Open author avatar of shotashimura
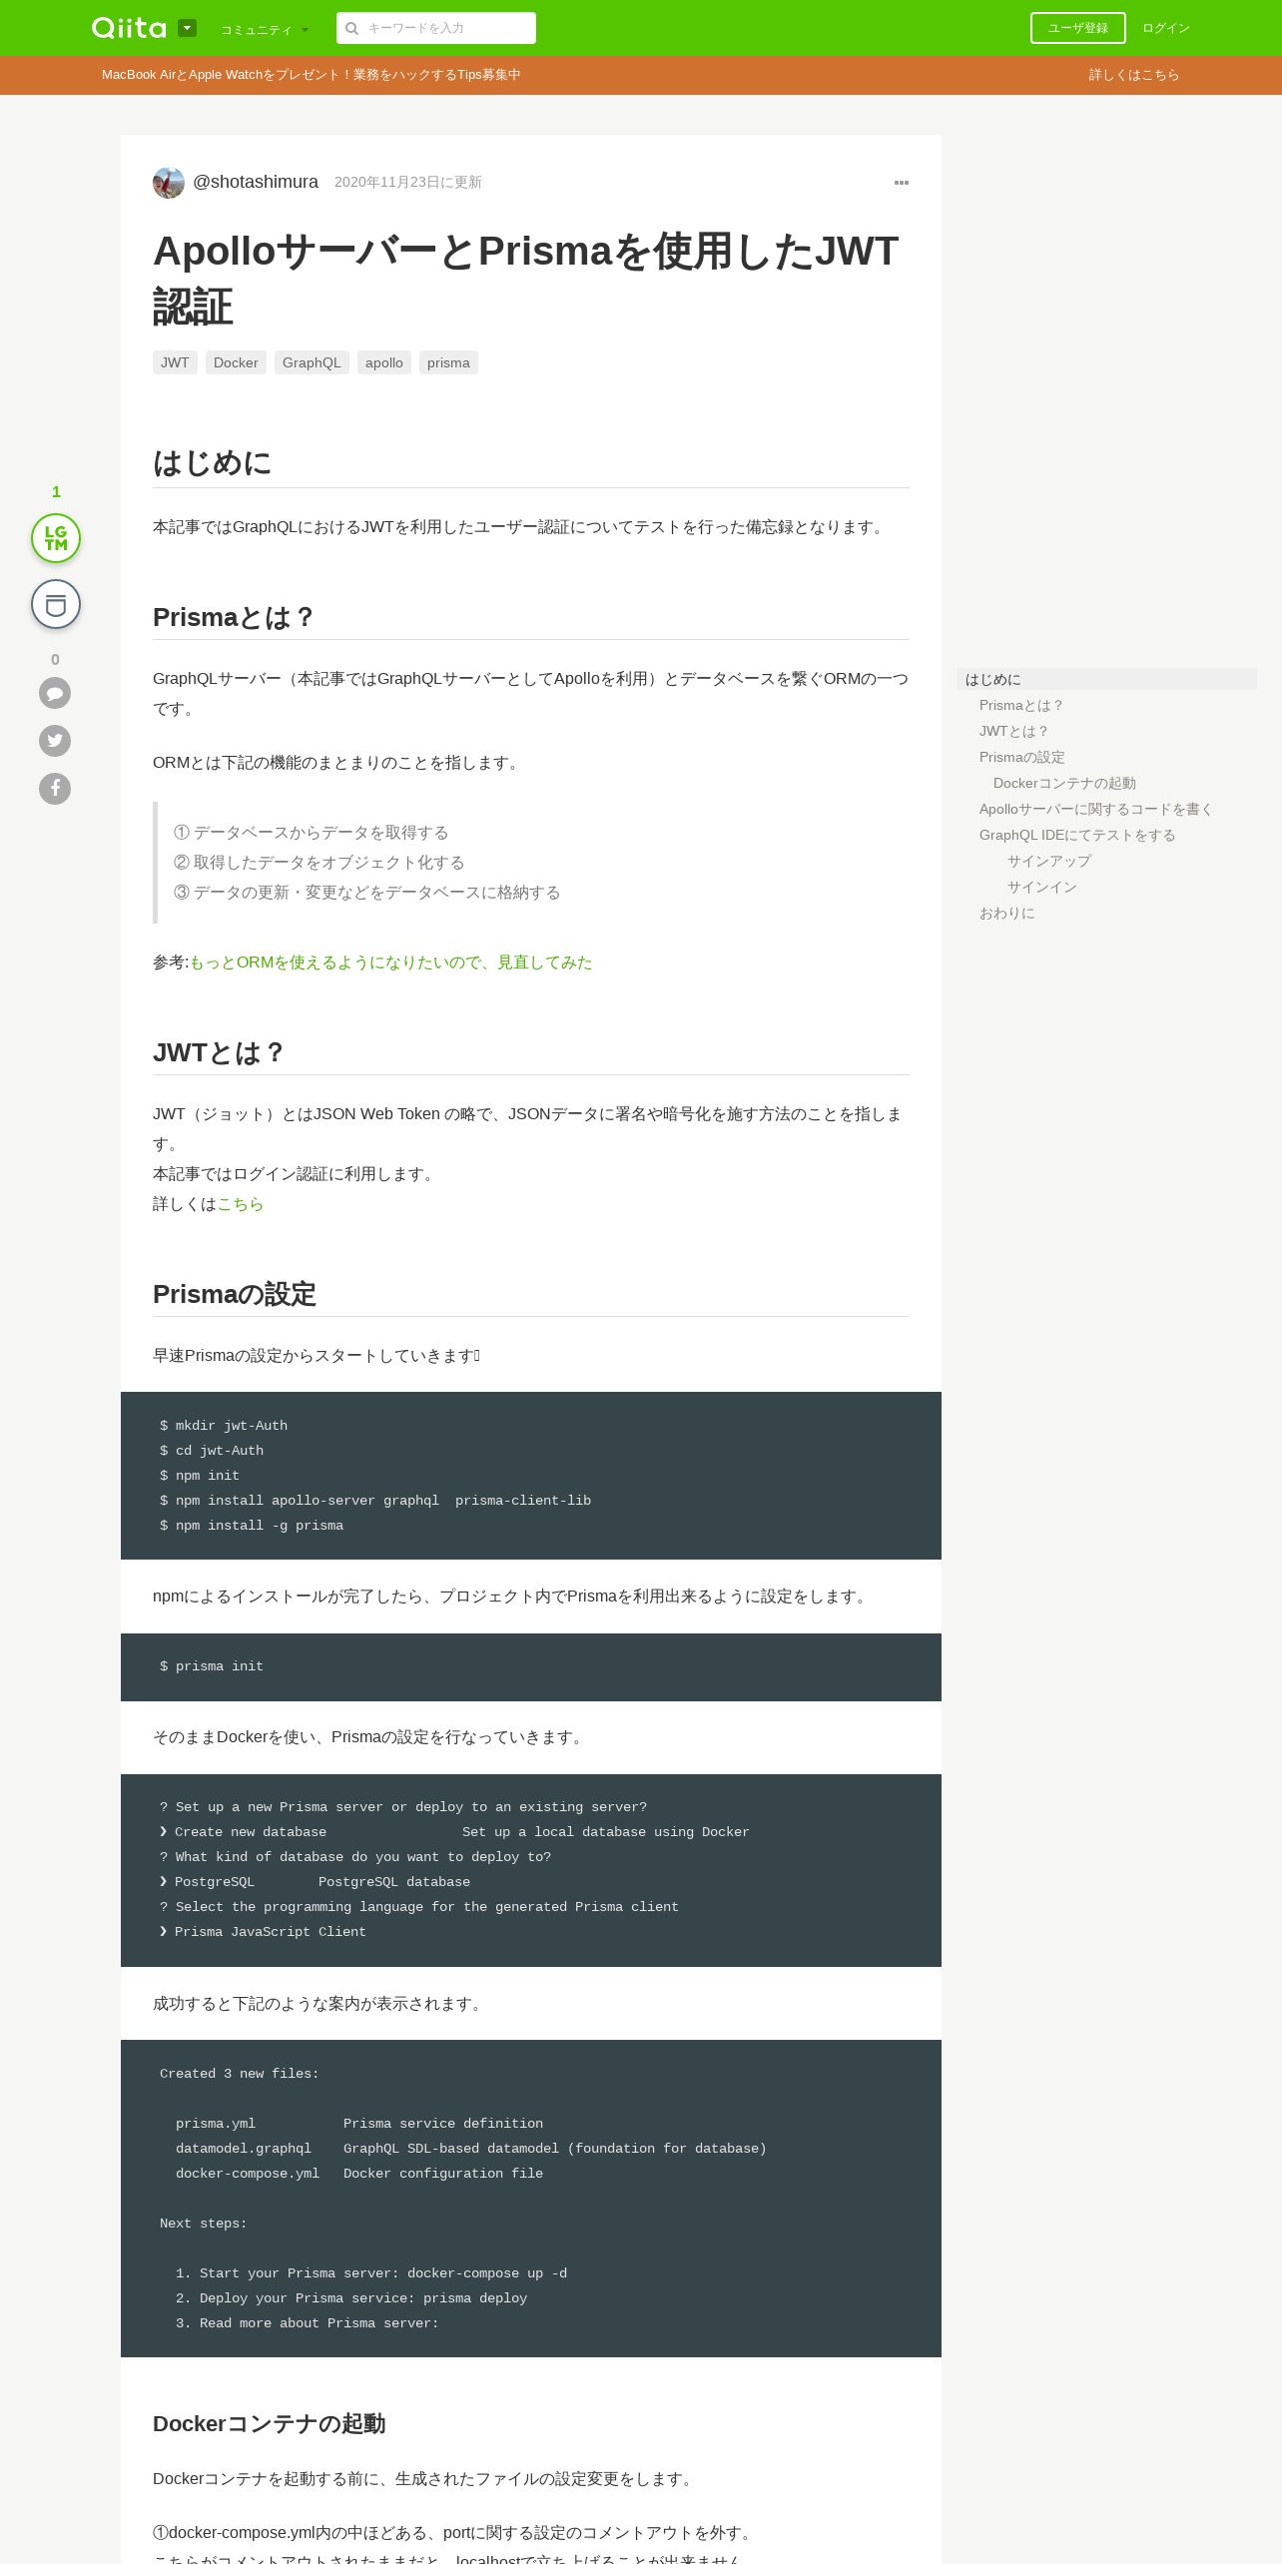1282x2564 pixels. (x=169, y=183)
